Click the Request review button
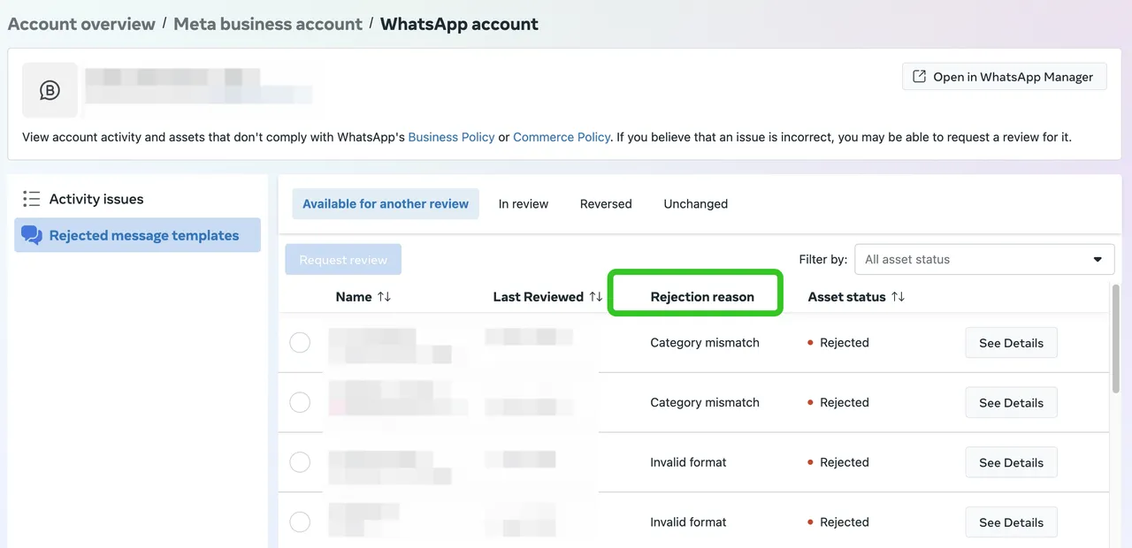 pyautogui.click(x=343, y=260)
